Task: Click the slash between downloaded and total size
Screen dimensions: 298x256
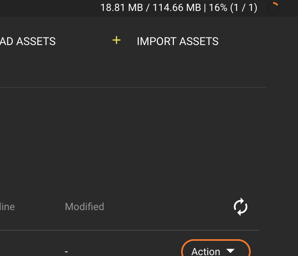Action: (x=148, y=8)
